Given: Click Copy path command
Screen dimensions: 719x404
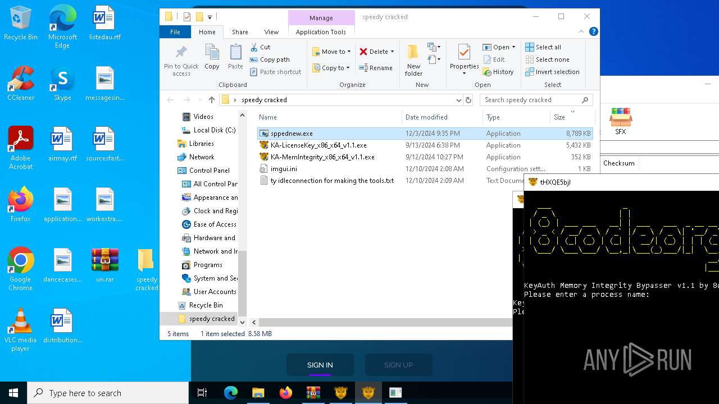Looking at the screenshot, I should pos(270,59).
